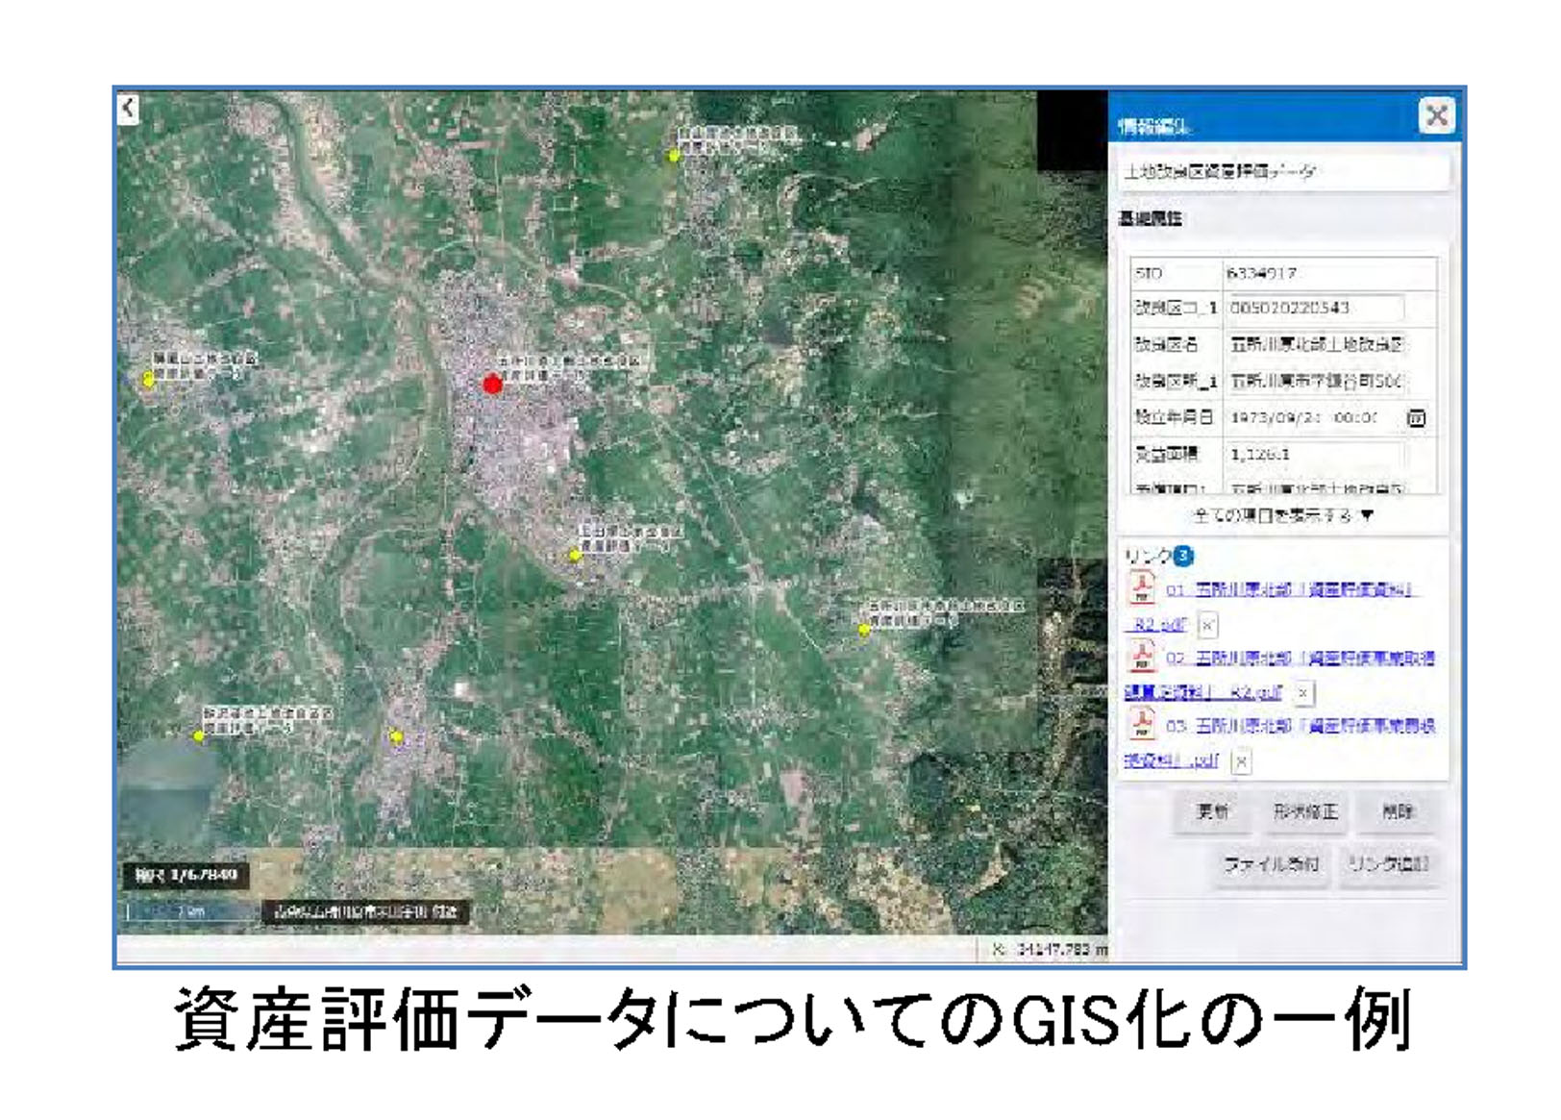The width and height of the screenshot is (1561, 1120).
Task: Click the 基礎属性 section heading
Action: pyautogui.click(x=1150, y=218)
